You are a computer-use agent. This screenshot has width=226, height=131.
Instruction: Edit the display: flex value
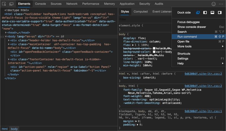pos(142,38)
